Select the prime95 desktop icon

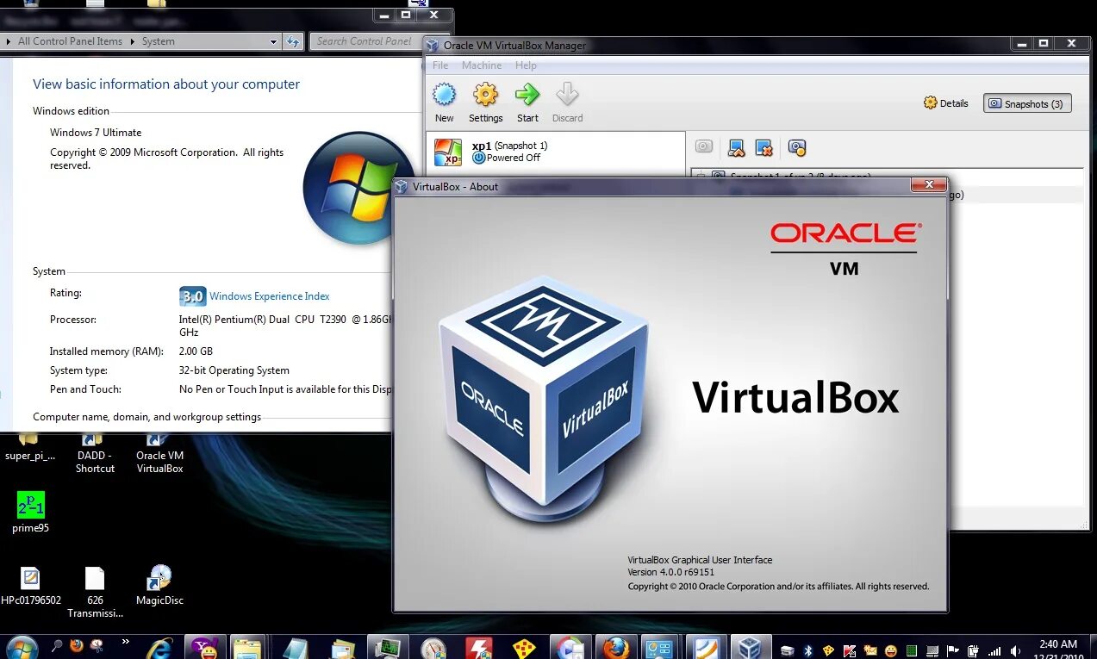30,513
